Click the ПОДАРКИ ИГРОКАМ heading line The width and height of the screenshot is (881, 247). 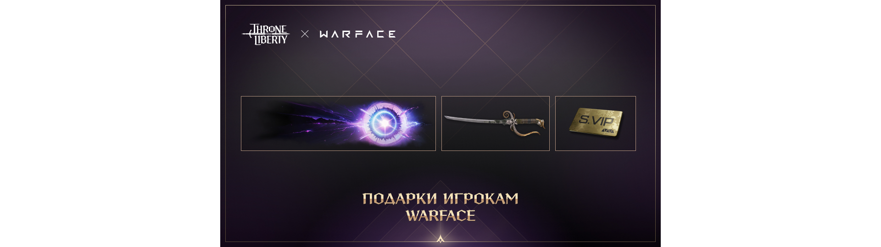[x=440, y=199]
